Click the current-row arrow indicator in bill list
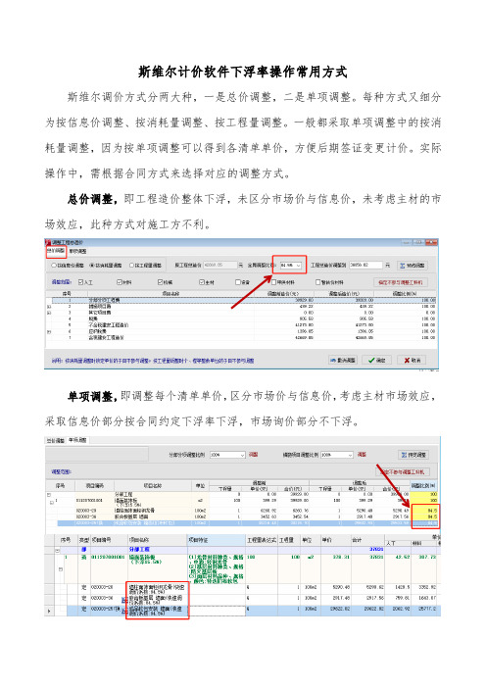The height and width of the screenshot is (688, 486). point(49,611)
